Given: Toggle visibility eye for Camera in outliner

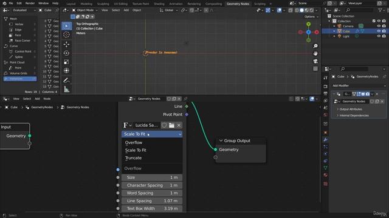Looking at the screenshot, I should 379,26.
